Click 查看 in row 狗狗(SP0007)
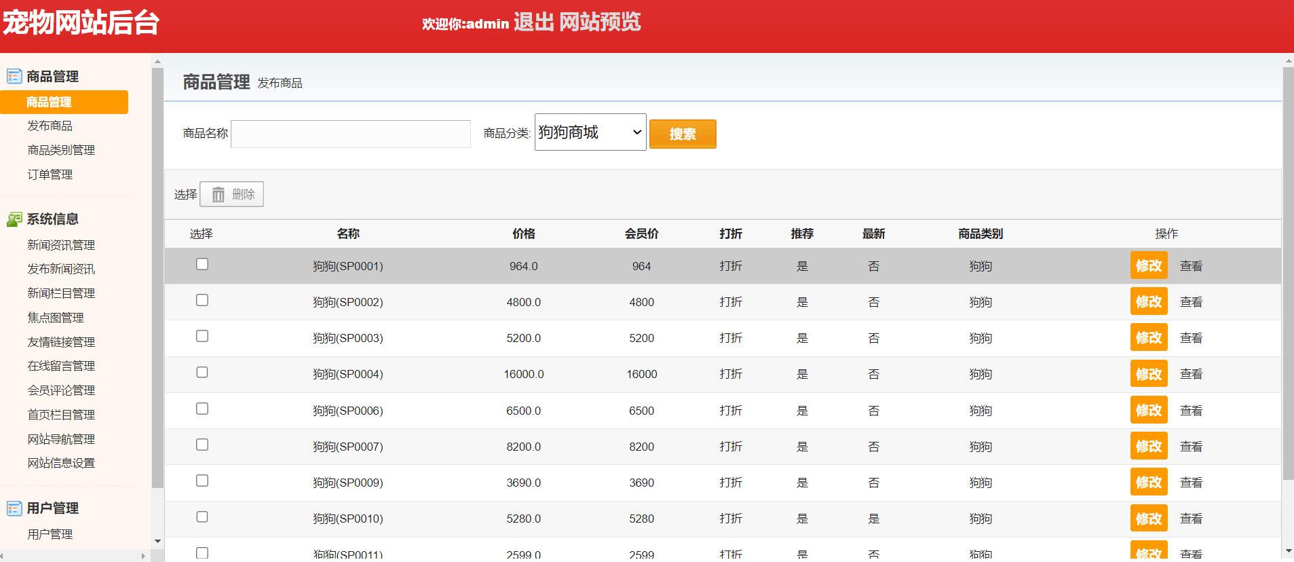Viewport: 1294px width, 562px height. 1191,447
